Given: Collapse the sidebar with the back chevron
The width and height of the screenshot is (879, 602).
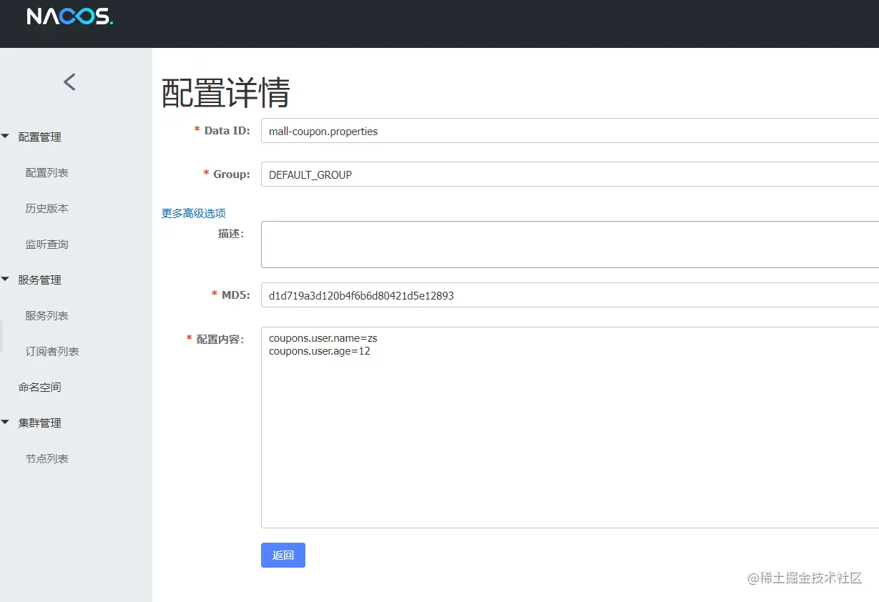Looking at the screenshot, I should 69,82.
